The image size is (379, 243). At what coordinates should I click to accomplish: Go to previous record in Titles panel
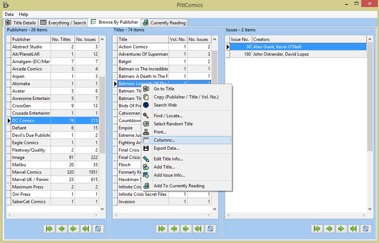[174, 229]
